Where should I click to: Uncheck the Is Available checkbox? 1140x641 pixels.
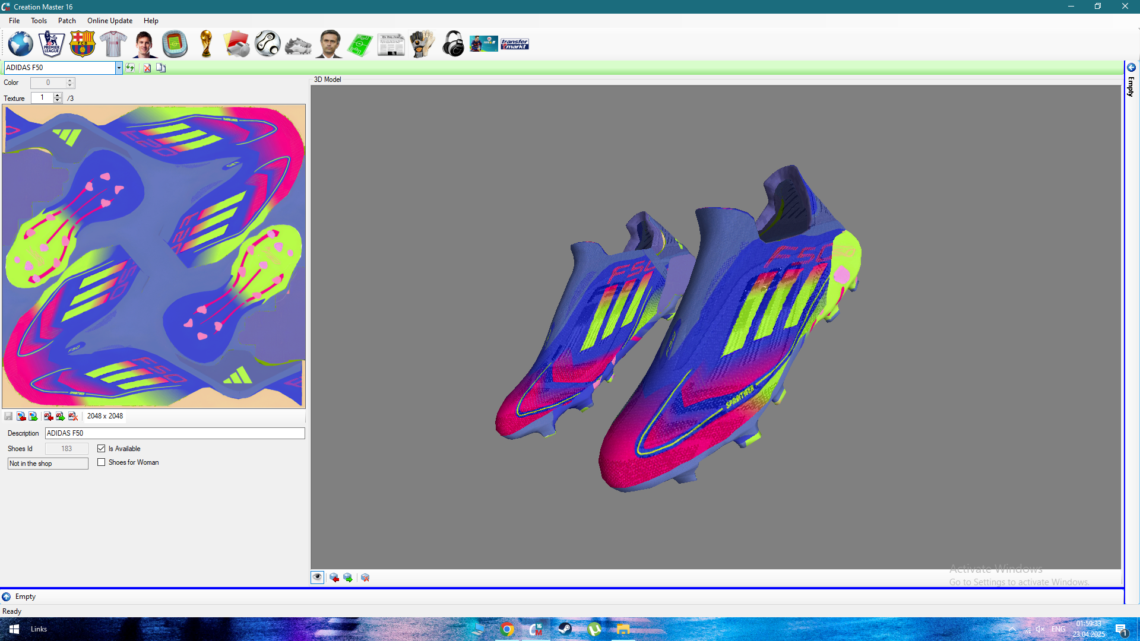[102, 449]
